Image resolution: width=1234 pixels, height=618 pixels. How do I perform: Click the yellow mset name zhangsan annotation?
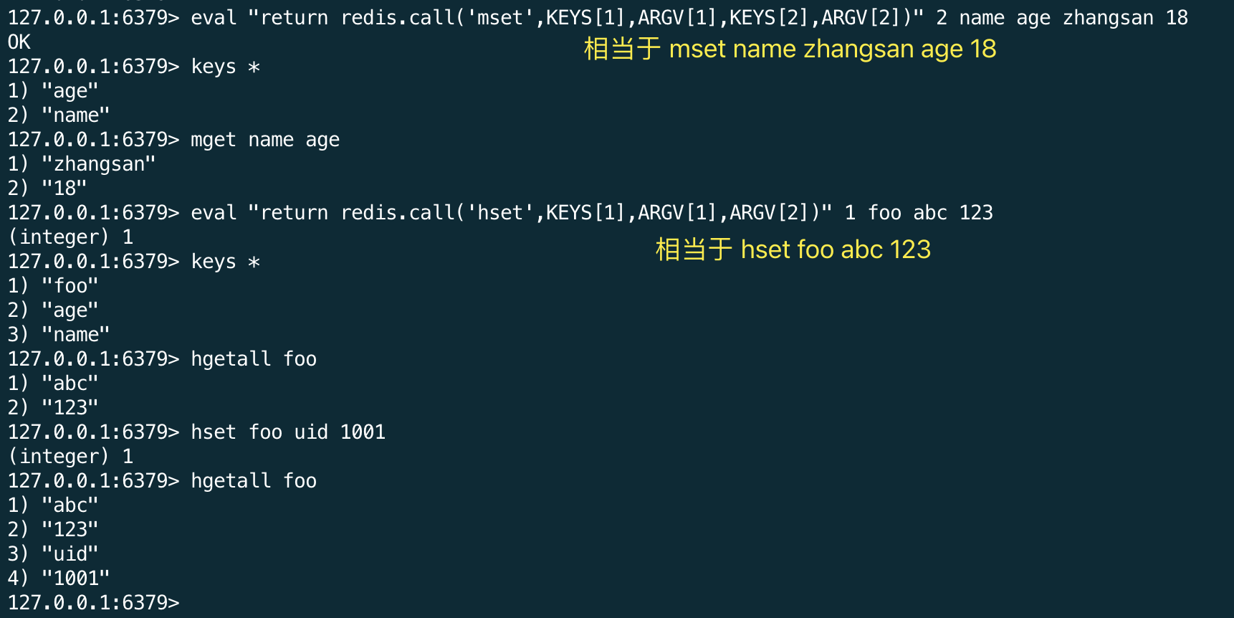click(790, 49)
